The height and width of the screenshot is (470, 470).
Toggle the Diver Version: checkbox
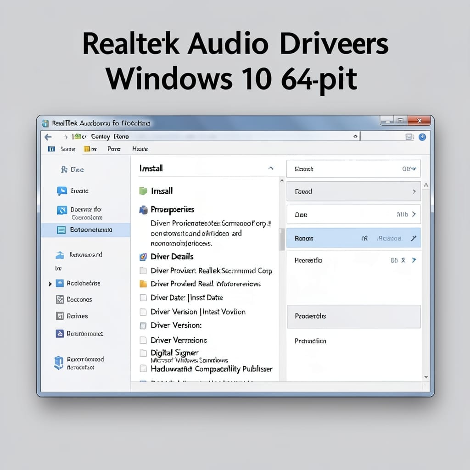143,325
